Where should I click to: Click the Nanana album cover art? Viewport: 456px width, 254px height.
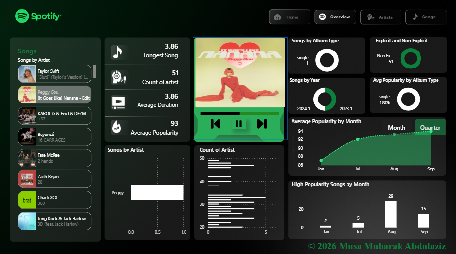[240, 73]
